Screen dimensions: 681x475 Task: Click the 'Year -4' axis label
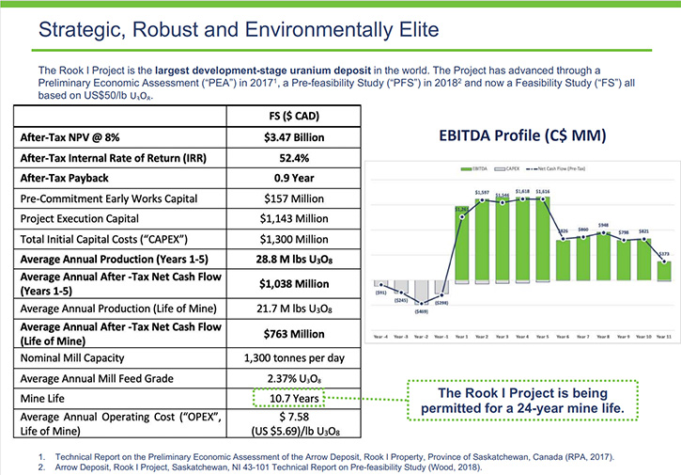(381, 337)
